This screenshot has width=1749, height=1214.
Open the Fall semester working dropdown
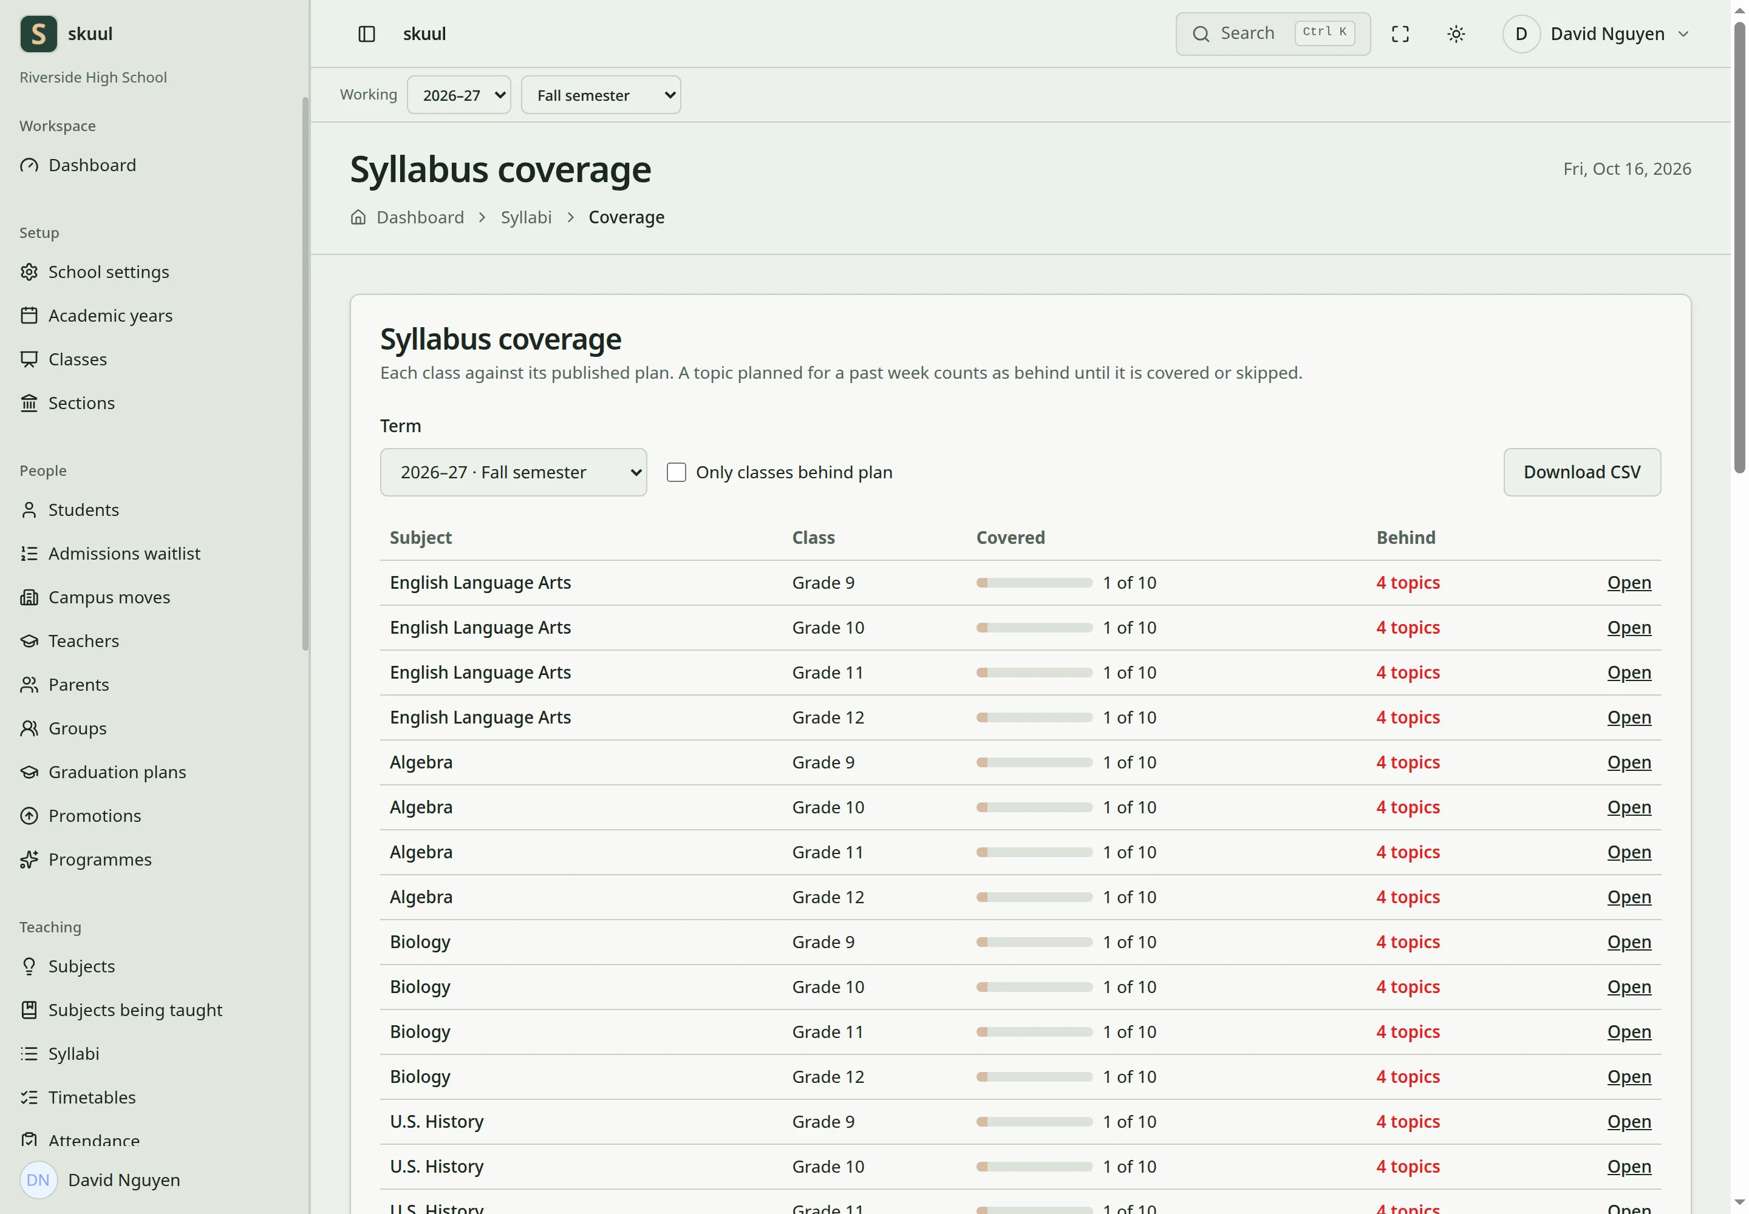coord(601,95)
